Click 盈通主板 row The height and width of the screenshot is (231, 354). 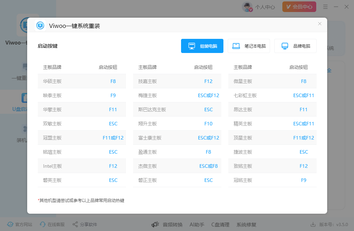pyautogui.click(x=177, y=152)
